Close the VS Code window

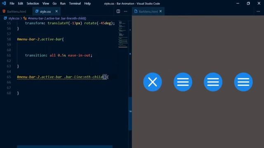(259, 3)
